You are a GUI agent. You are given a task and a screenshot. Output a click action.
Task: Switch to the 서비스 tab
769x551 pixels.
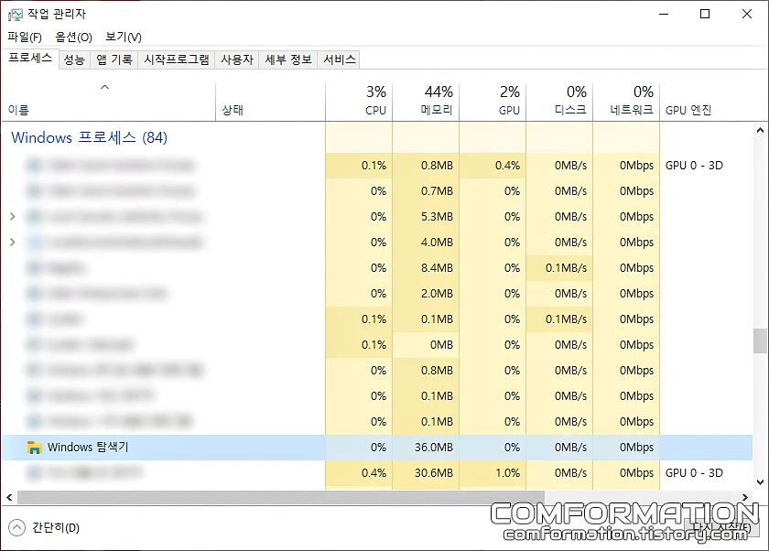340,59
